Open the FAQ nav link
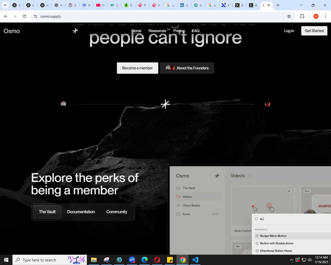The width and height of the screenshot is (331, 265). 196,31
